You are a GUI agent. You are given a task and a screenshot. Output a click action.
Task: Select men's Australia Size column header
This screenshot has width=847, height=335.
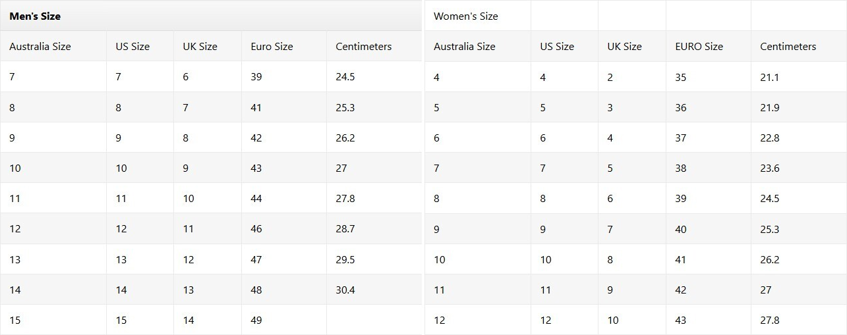[x=40, y=47]
